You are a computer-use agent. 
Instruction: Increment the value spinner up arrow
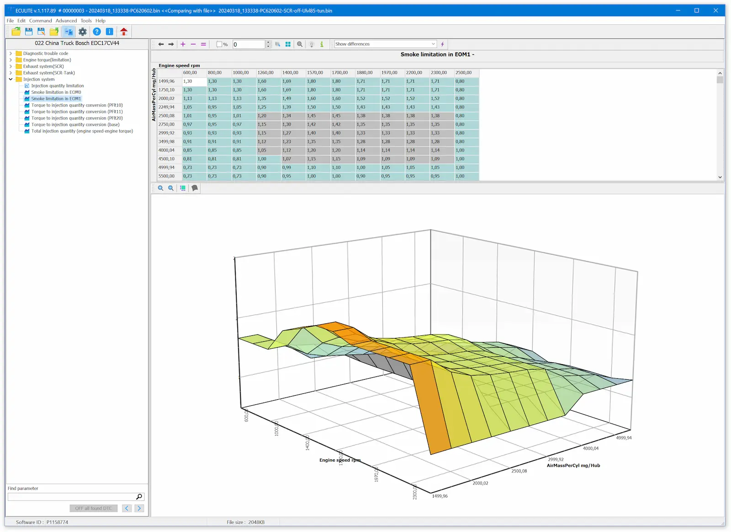(268, 43)
